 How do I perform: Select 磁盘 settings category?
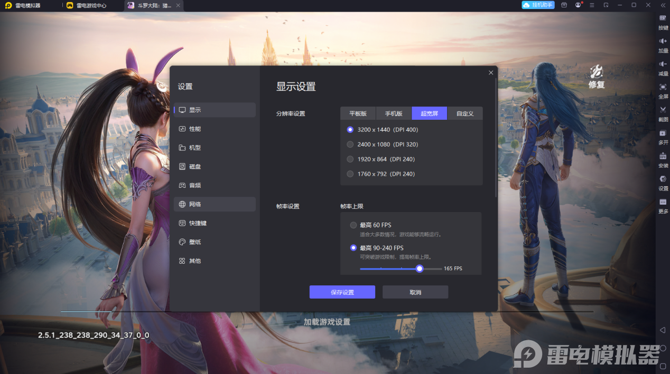tap(215, 166)
